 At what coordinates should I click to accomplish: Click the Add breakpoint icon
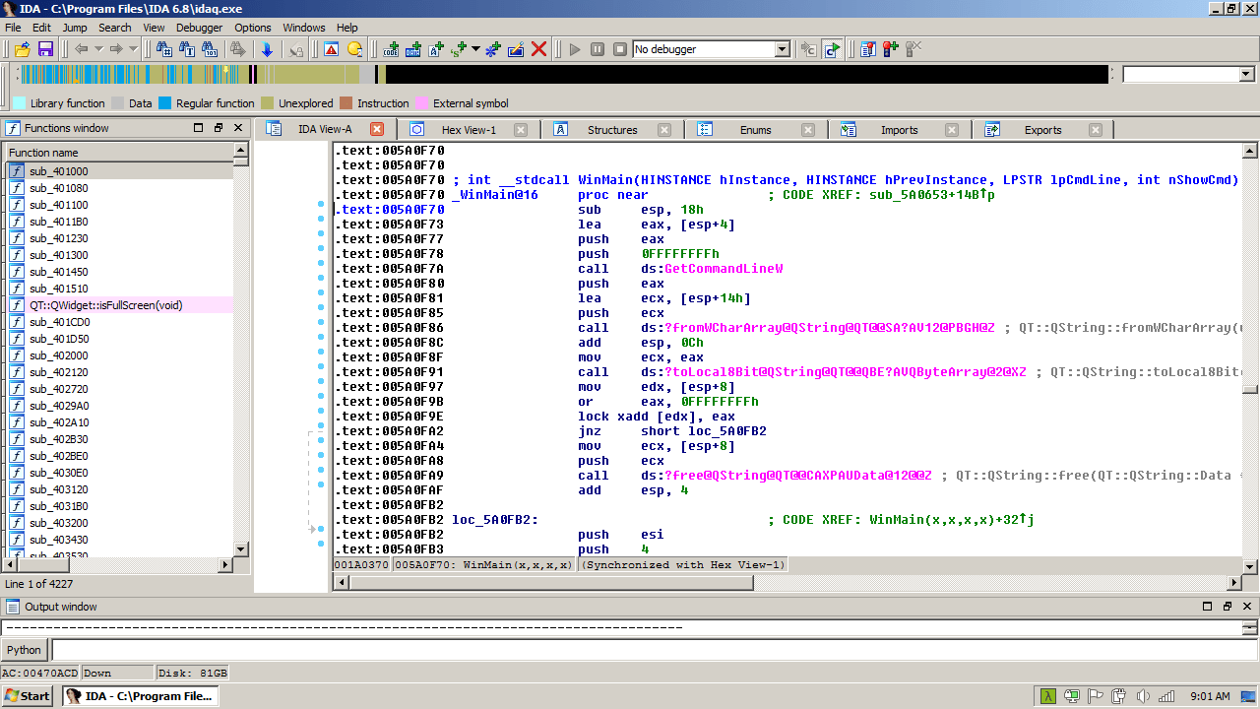tap(891, 49)
